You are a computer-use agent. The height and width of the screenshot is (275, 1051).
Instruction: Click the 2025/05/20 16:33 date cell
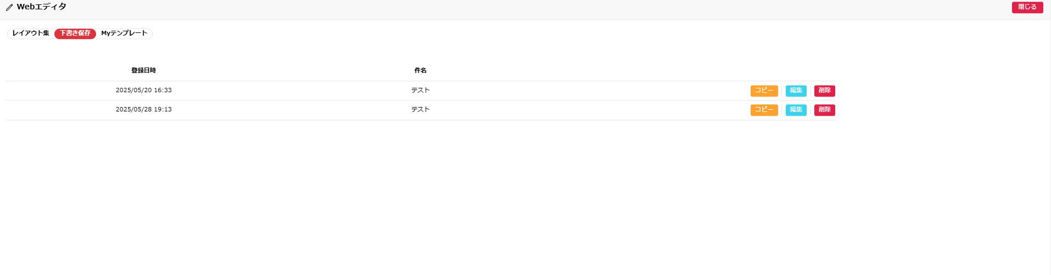(143, 91)
